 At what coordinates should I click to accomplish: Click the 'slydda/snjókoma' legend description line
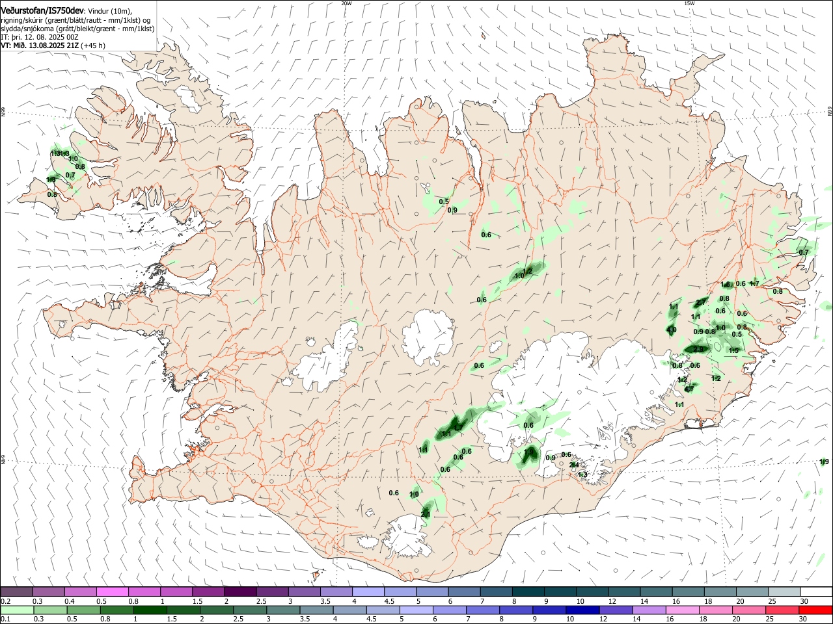pos(77,29)
